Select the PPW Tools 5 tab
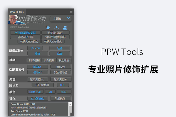This screenshot has width=176, height=117. coord(17,12)
